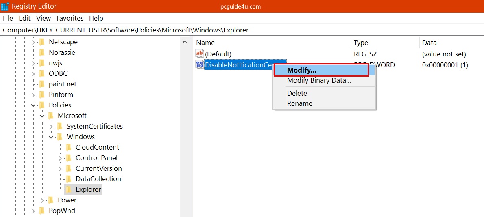Expand the SystemCertificates key
This screenshot has width=484, height=217.
(x=51, y=126)
